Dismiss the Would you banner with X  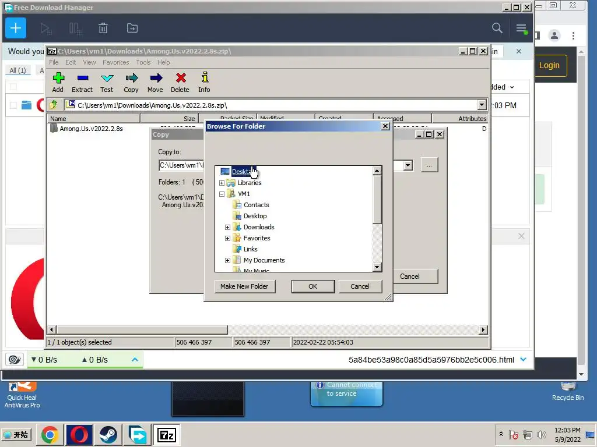point(518,51)
